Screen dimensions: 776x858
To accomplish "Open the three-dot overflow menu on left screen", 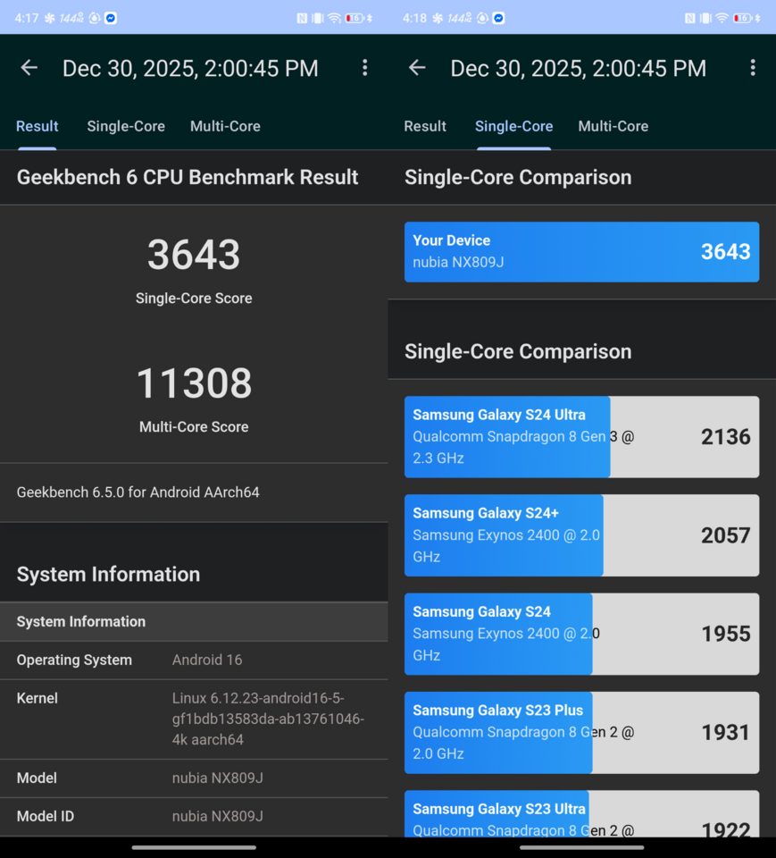I will [364, 68].
